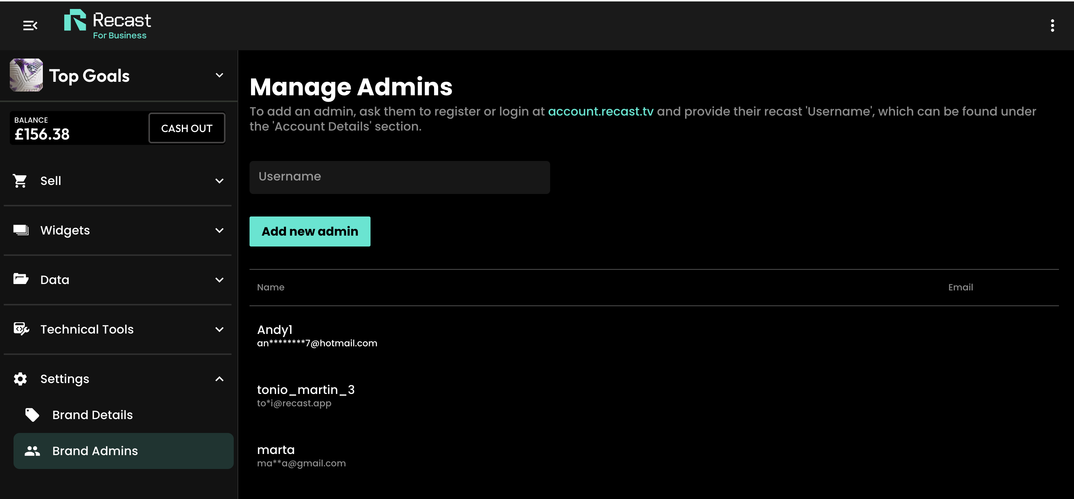Collapse sidebar using the hamburger menu icon
The height and width of the screenshot is (499, 1074).
(30, 26)
